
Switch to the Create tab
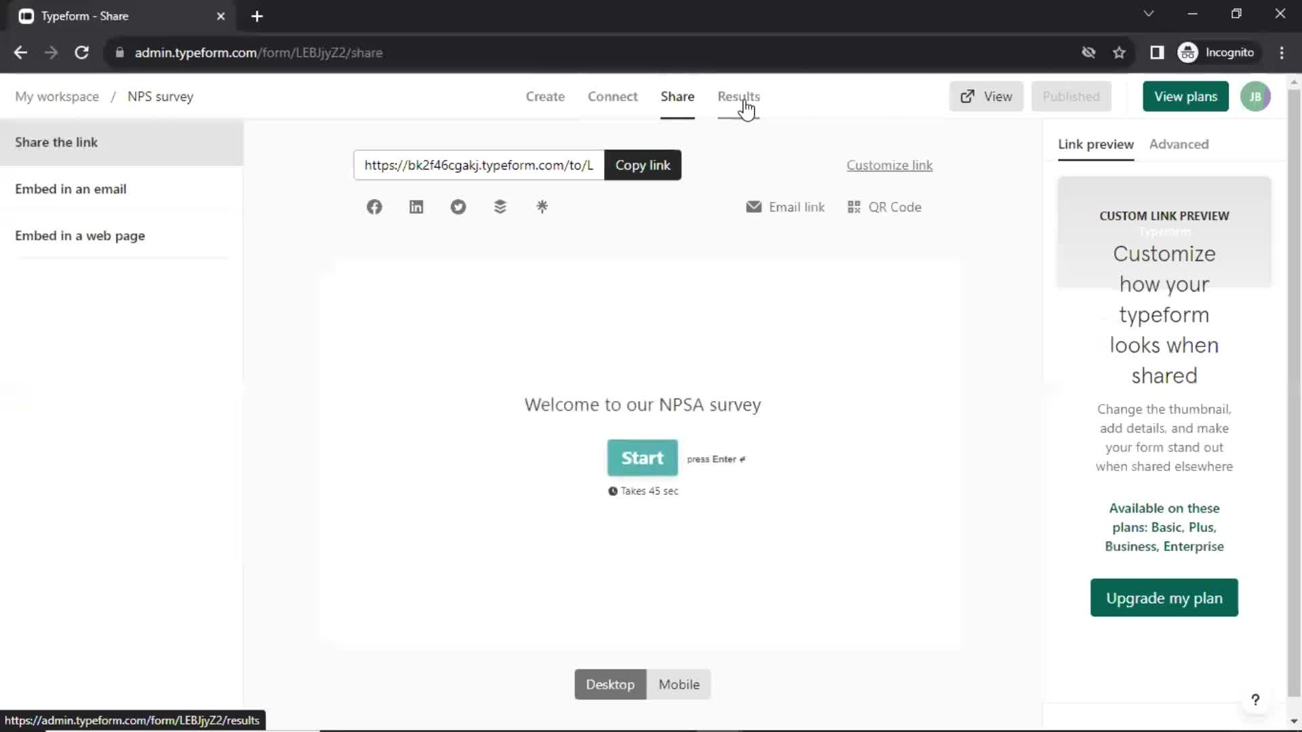pos(545,96)
